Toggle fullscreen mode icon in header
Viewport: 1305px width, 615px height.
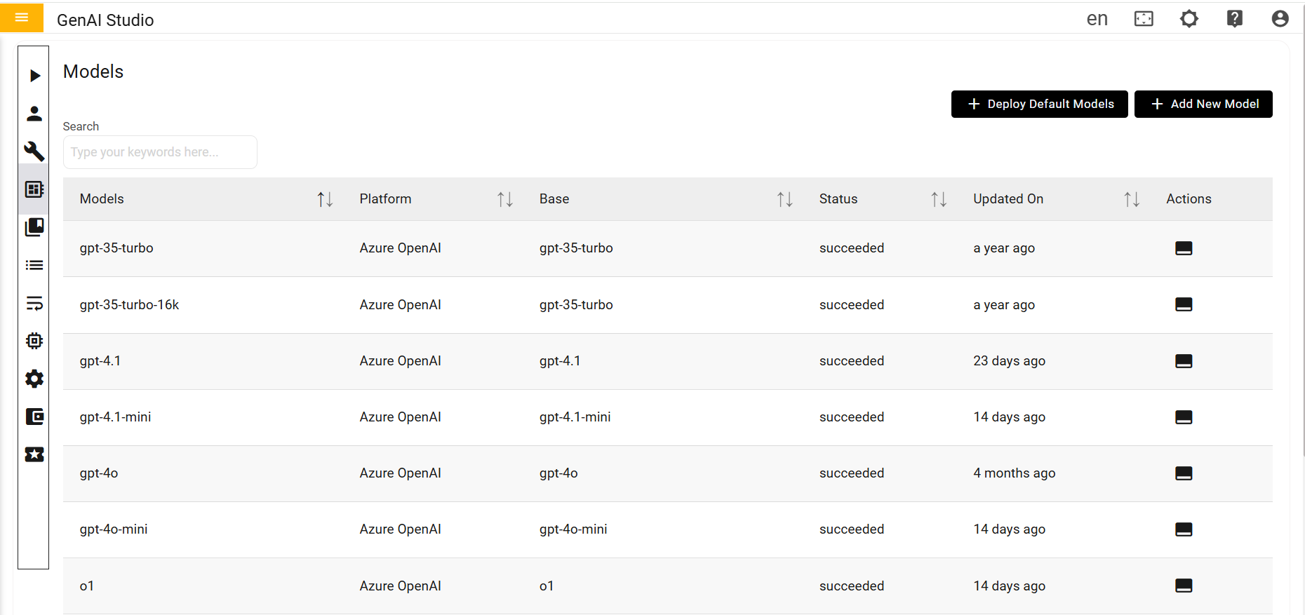point(1144,19)
